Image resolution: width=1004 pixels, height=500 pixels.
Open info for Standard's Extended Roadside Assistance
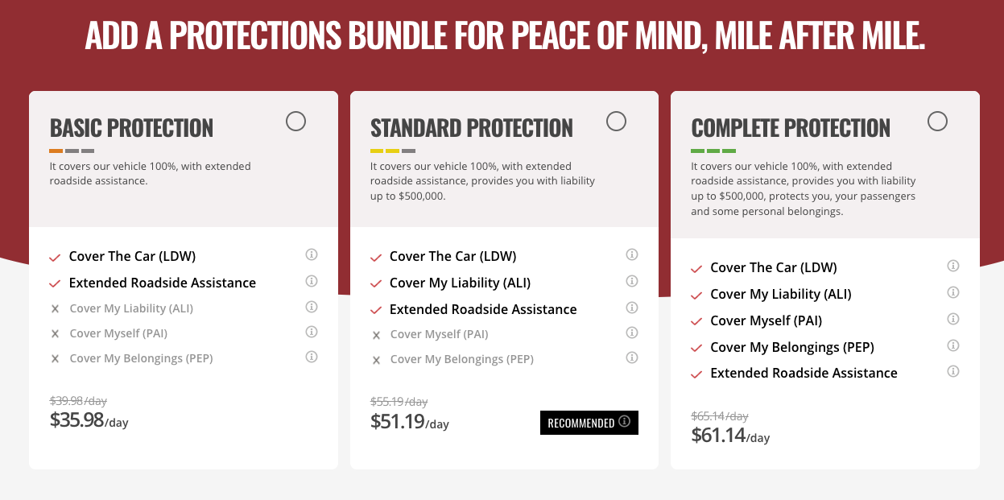click(x=632, y=308)
